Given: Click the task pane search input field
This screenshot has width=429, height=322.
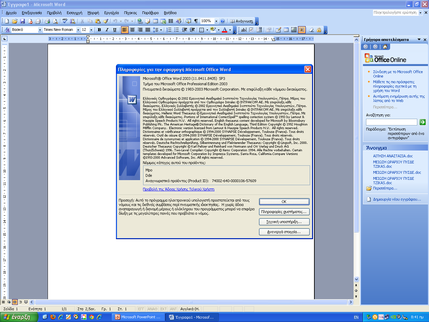Looking at the screenshot, I should coord(391,122).
